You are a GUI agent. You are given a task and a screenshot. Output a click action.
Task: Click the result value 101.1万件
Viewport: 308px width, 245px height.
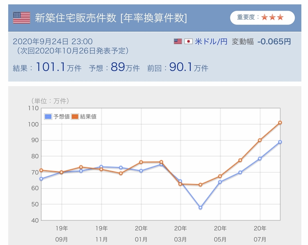tap(59, 67)
